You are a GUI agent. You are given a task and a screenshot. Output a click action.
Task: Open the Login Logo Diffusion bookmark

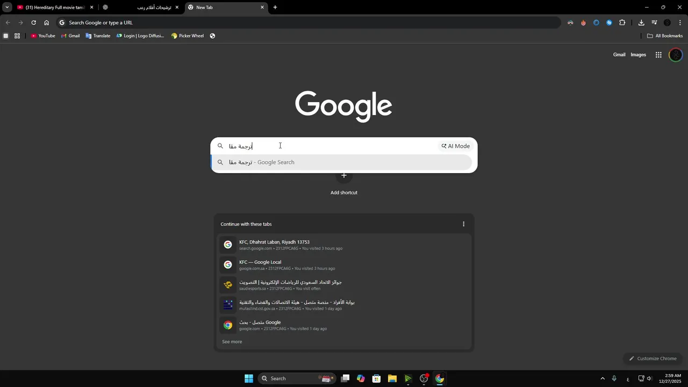140,36
